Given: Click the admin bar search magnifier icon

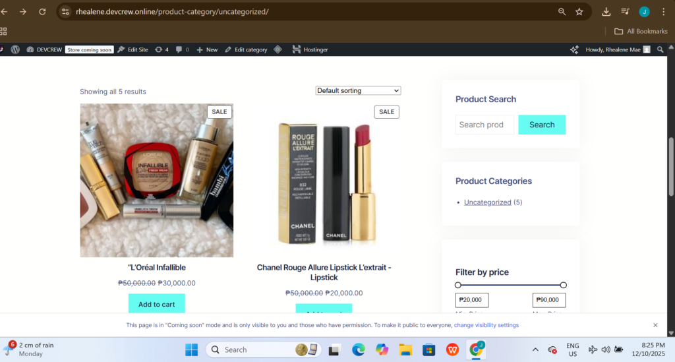Looking at the screenshot, I should coord(660,49).
